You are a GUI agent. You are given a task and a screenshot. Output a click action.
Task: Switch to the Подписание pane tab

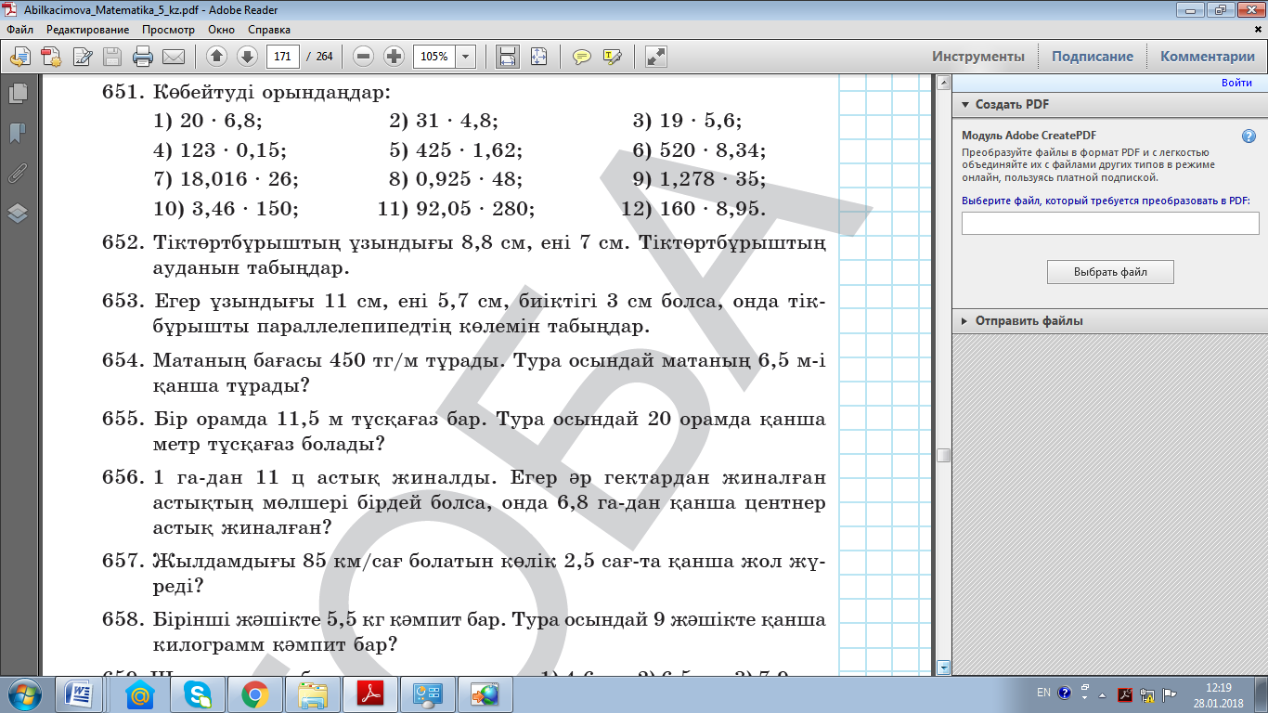coord(1093,56)
